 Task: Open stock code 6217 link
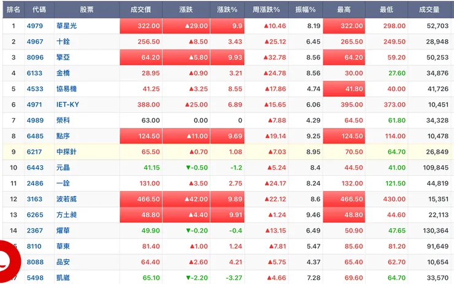[x=34, y=152]
